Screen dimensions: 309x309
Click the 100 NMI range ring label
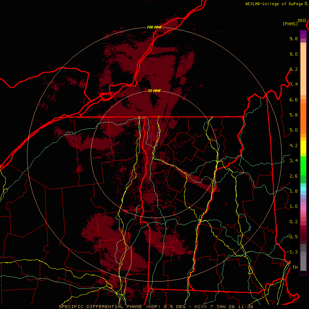[154, 27]
